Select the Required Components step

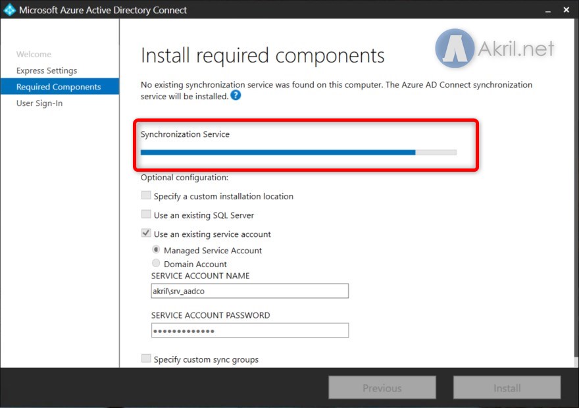60,86
